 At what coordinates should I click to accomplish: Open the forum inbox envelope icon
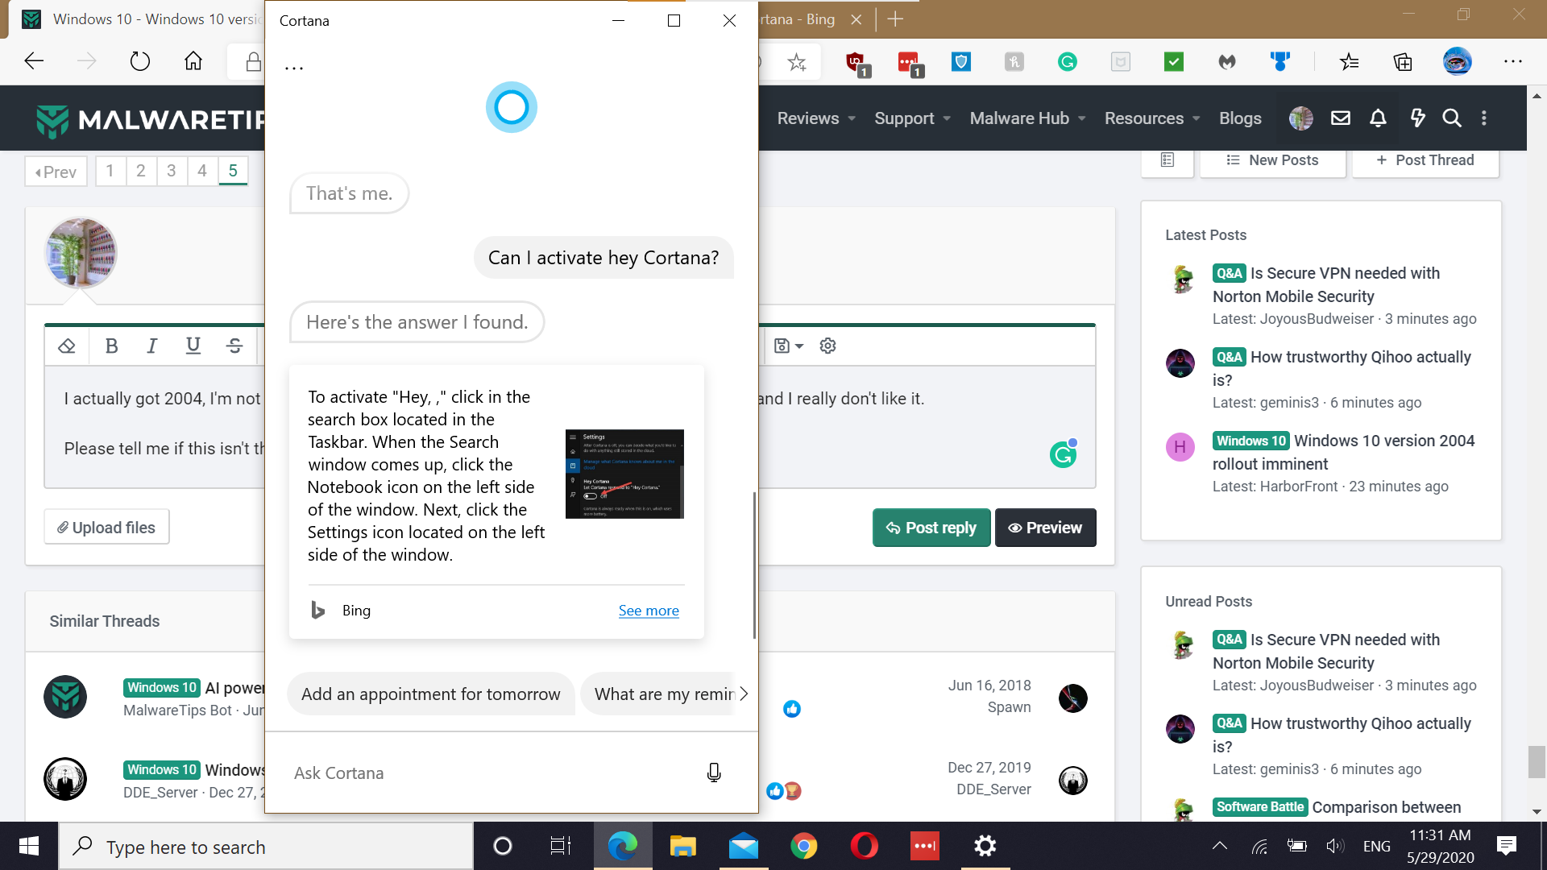click(x=1340, y=118)
